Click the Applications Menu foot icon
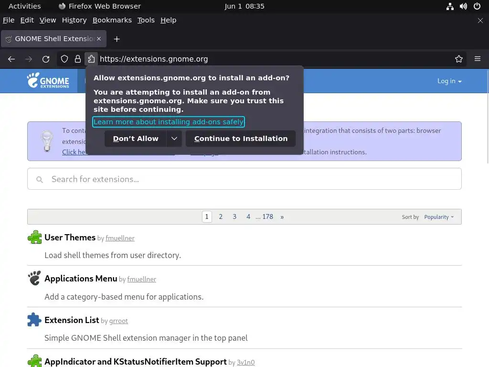Viewport: 489px width, 367px height. 34,278
